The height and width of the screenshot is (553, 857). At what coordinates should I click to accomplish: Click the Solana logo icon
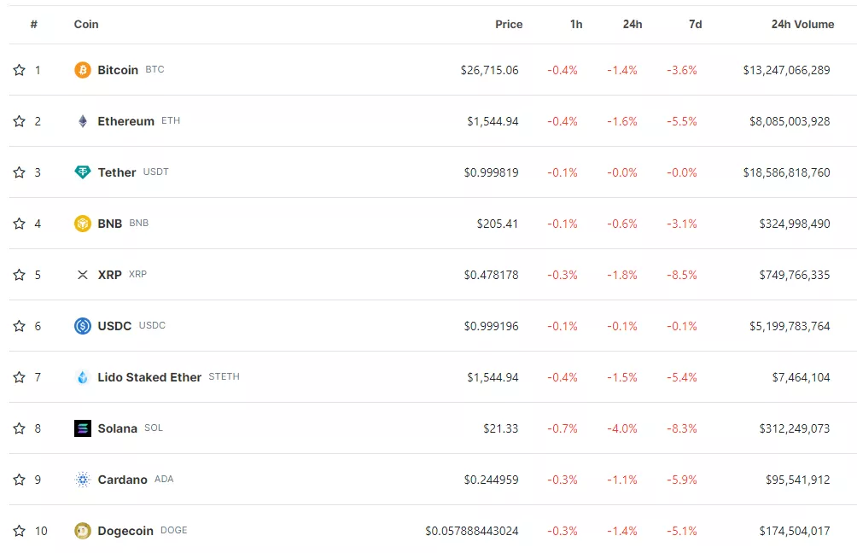83,428
